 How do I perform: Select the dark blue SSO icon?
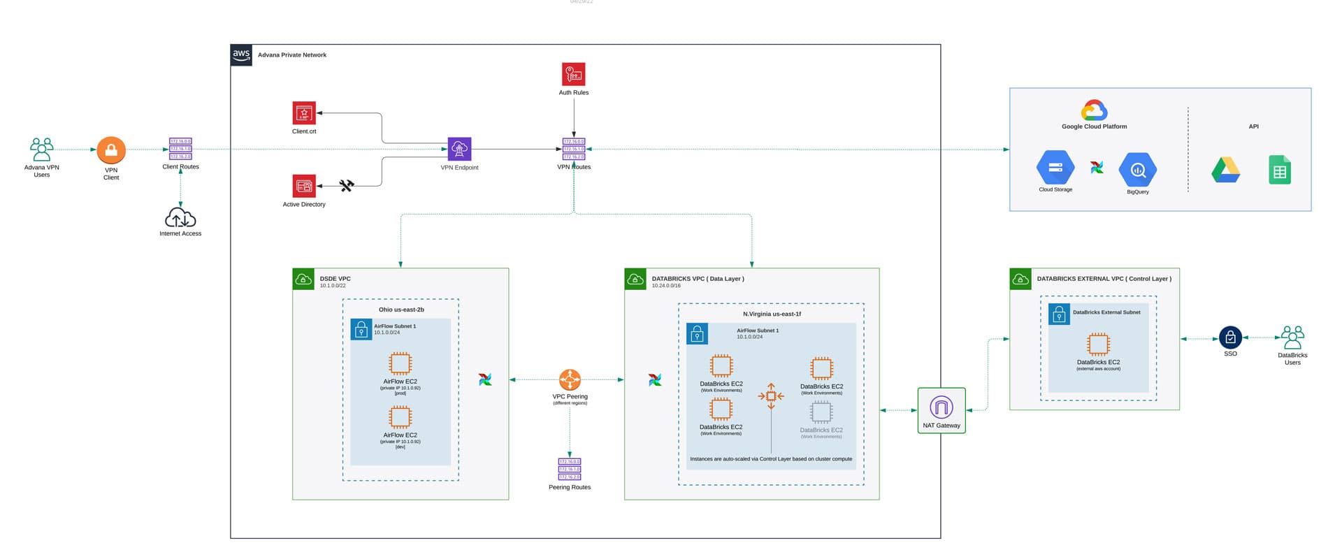coord(1230,337)
